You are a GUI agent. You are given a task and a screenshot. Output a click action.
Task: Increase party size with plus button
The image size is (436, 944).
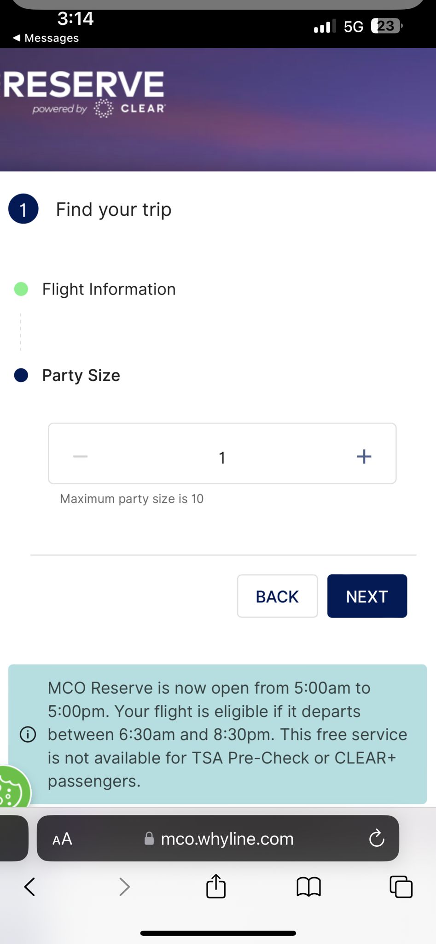tap(364, 456)
